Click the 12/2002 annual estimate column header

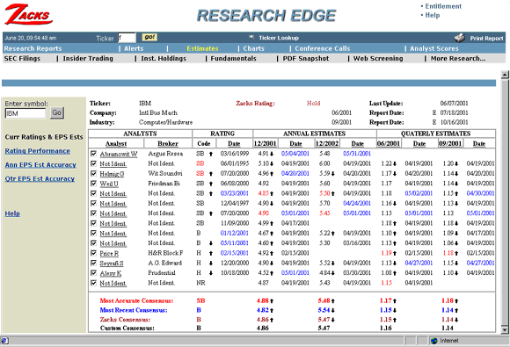(x=327, y=143)
